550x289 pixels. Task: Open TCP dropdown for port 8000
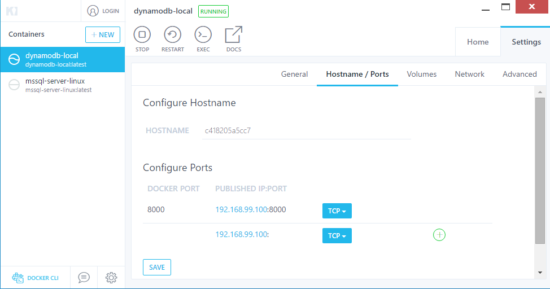337,211
